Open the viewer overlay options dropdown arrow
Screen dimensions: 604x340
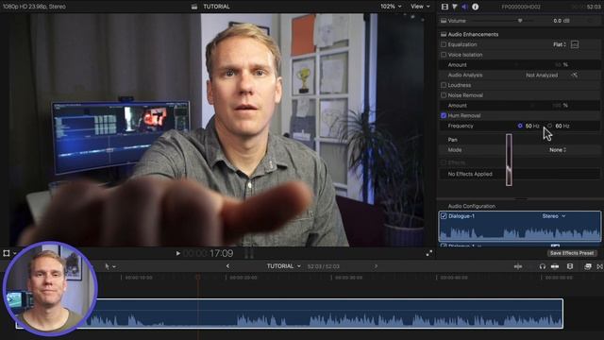click(15, 254)
